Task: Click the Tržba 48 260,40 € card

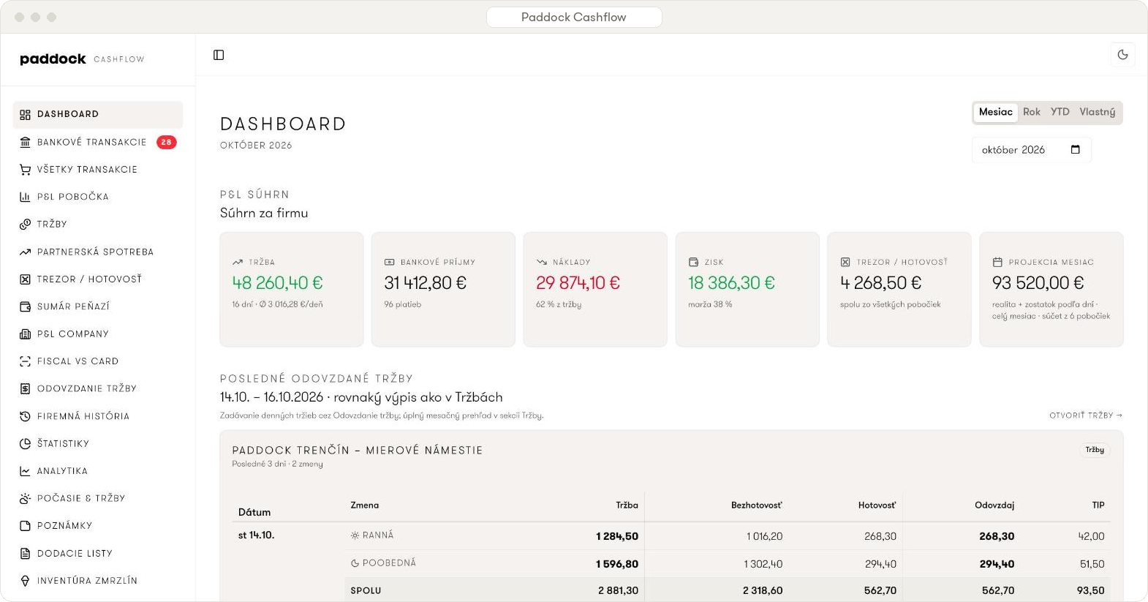Action: click(x=292, y=290)
